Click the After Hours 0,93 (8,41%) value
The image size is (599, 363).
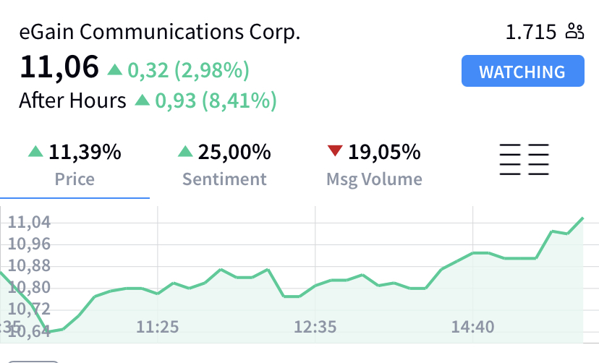pyautogui.click(x=216, y=101)
